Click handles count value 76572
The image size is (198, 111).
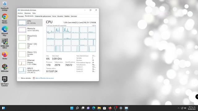click(x=69, y=65)
